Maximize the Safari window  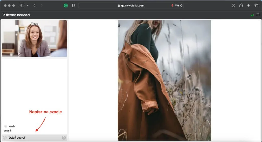click(14, 6)
